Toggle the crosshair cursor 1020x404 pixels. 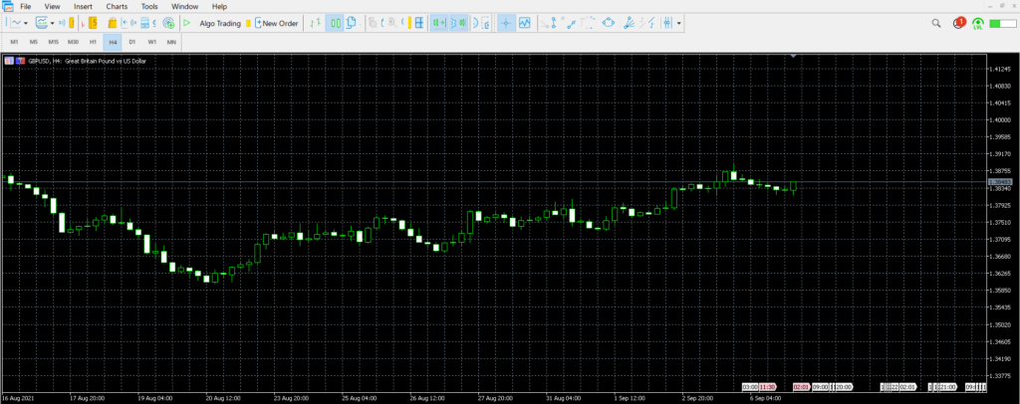click(x=506, y=23)
